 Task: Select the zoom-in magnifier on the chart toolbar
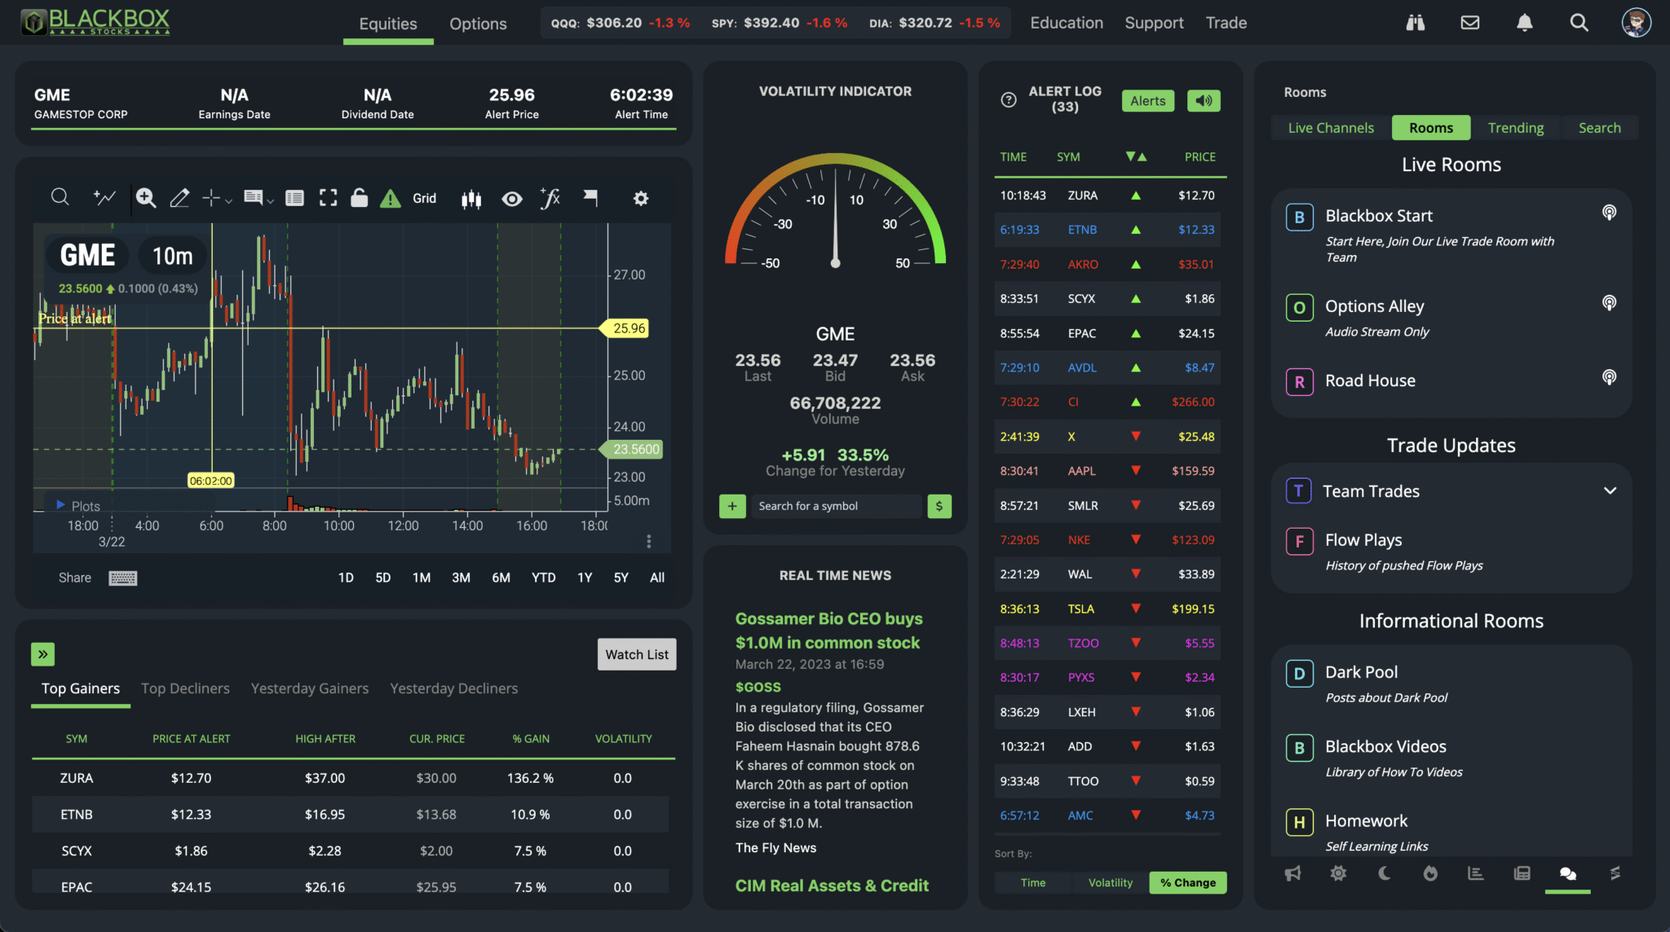point(146,197)
